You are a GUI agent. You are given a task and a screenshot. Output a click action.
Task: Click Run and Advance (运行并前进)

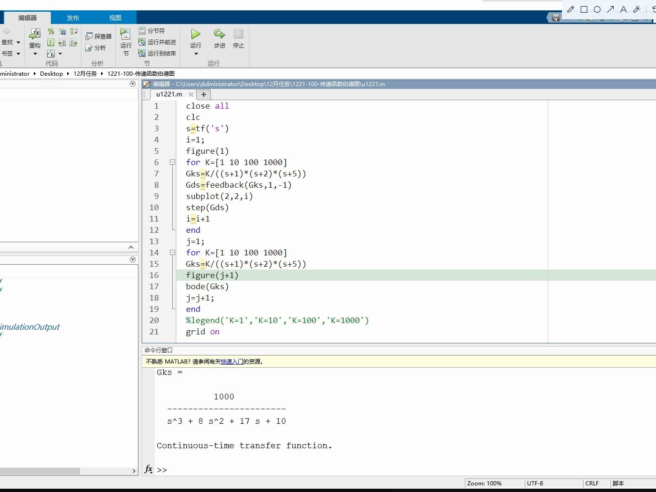click(x=157, y=42)
